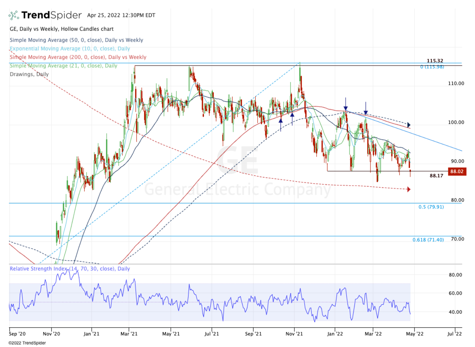Select the blue trendline arrowhead on the right

click(x=409, y=125)
